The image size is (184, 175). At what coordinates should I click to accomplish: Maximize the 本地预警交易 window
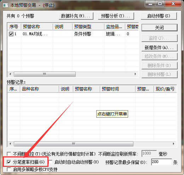(160, 4)
